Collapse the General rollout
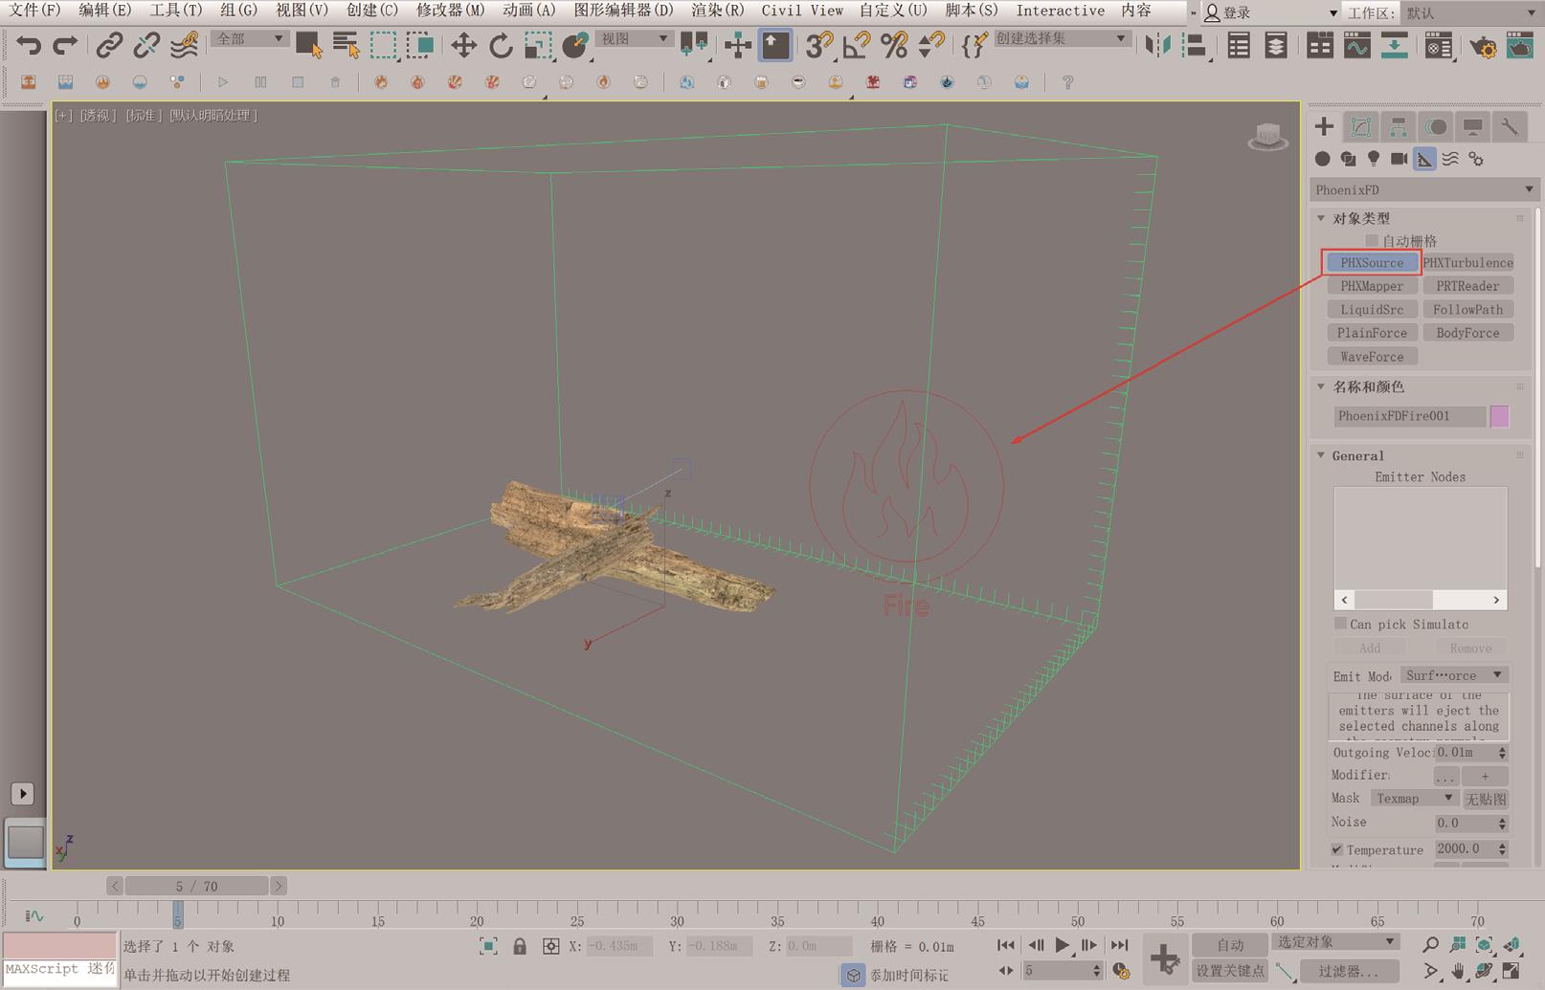This screenshot has width=1545, height=990. pos(1322,456)
